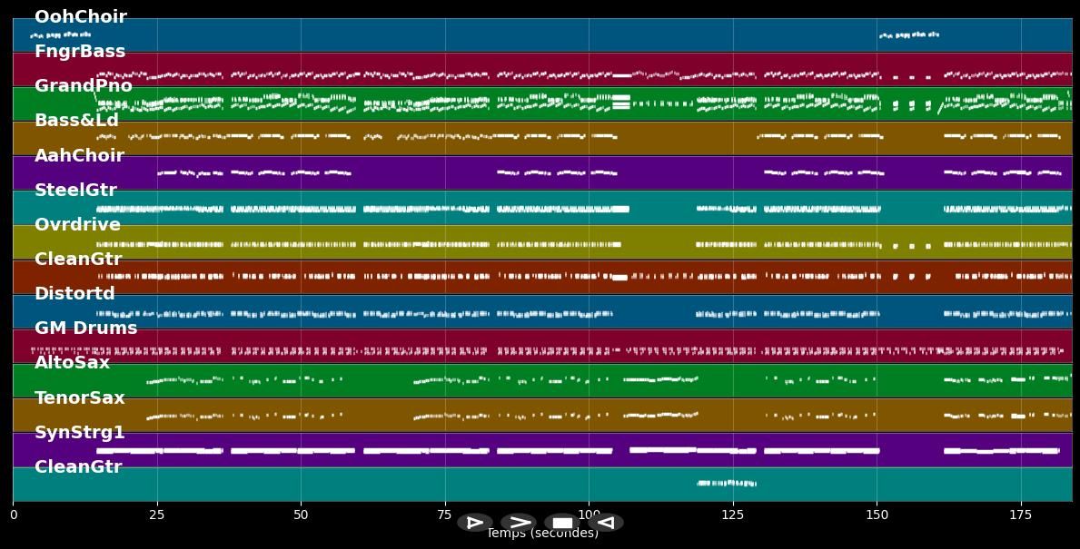Click the GM Drums track name
This screenshot has height=549, width=1080.
[x=85, y=328]
